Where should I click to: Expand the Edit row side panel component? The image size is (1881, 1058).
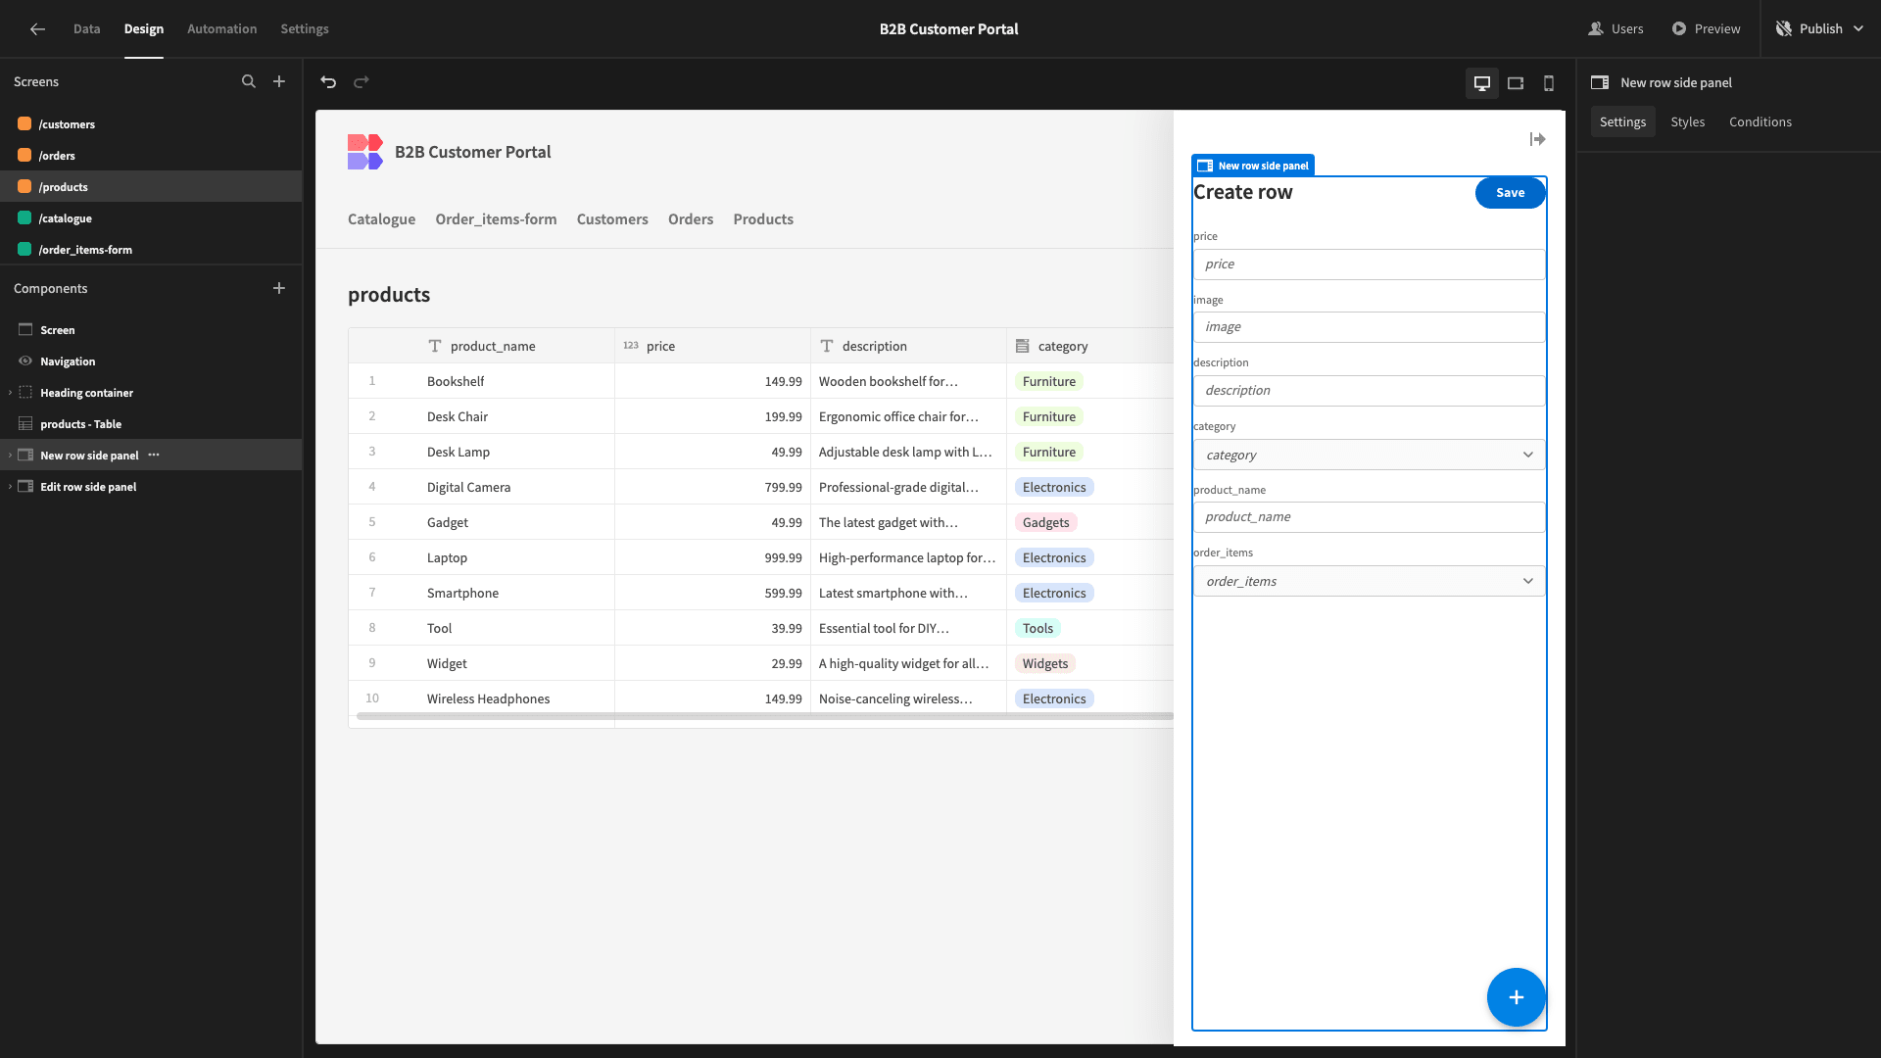pos(10,487)
